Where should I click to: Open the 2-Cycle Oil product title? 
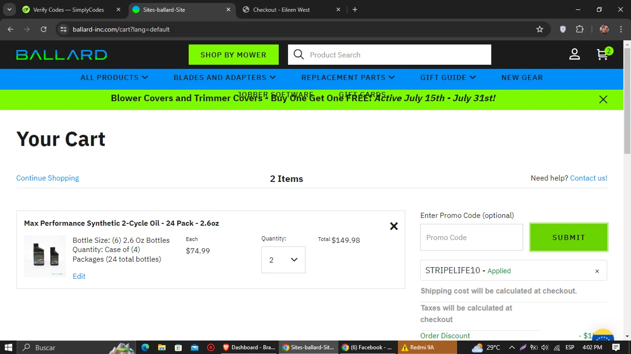point(122,223)
